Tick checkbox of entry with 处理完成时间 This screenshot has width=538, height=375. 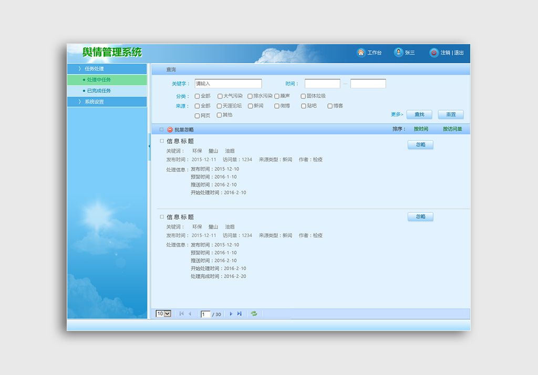162,217
